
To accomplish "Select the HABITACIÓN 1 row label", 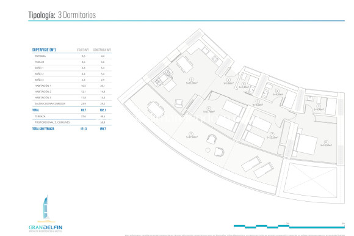I will click(43, 86).
